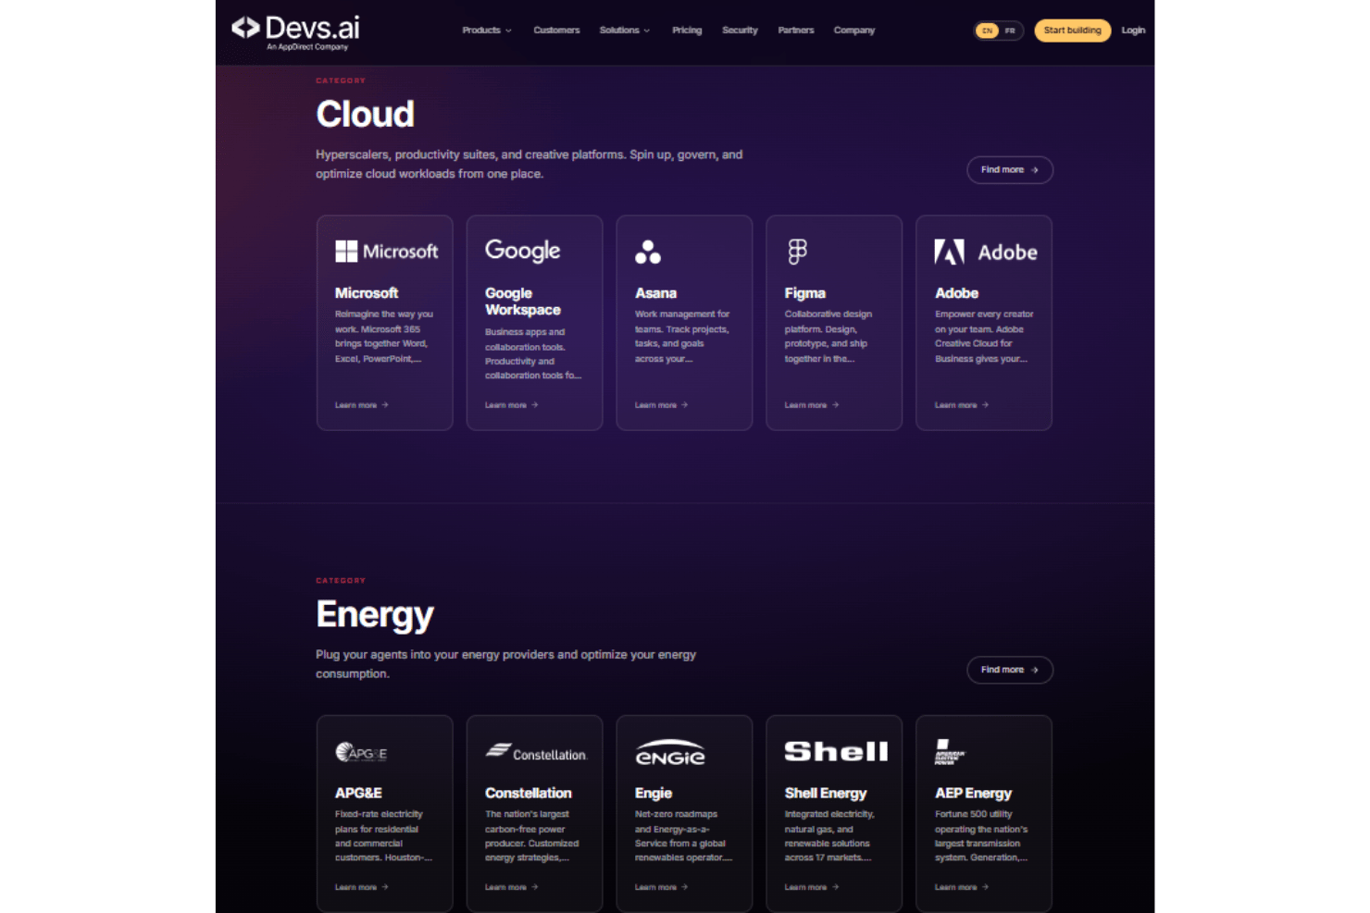
Task: Click the Figma logo icon
Action: click(797, 251)
